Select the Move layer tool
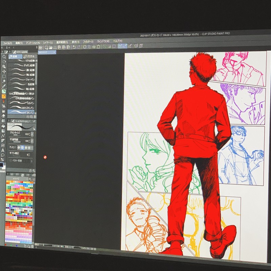The height and width of the screenshot is (271, 271). [4, 71]
